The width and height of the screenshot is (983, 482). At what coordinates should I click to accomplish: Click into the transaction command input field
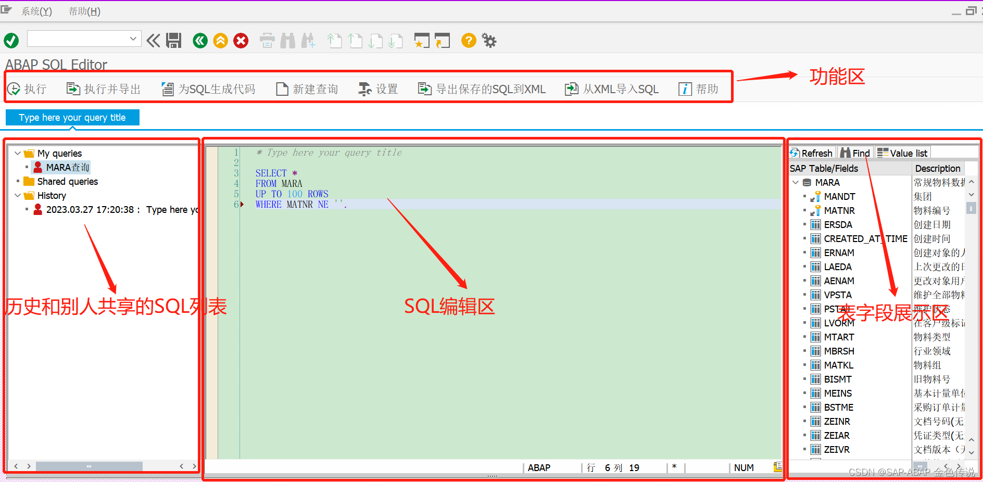tap(78, 39)
